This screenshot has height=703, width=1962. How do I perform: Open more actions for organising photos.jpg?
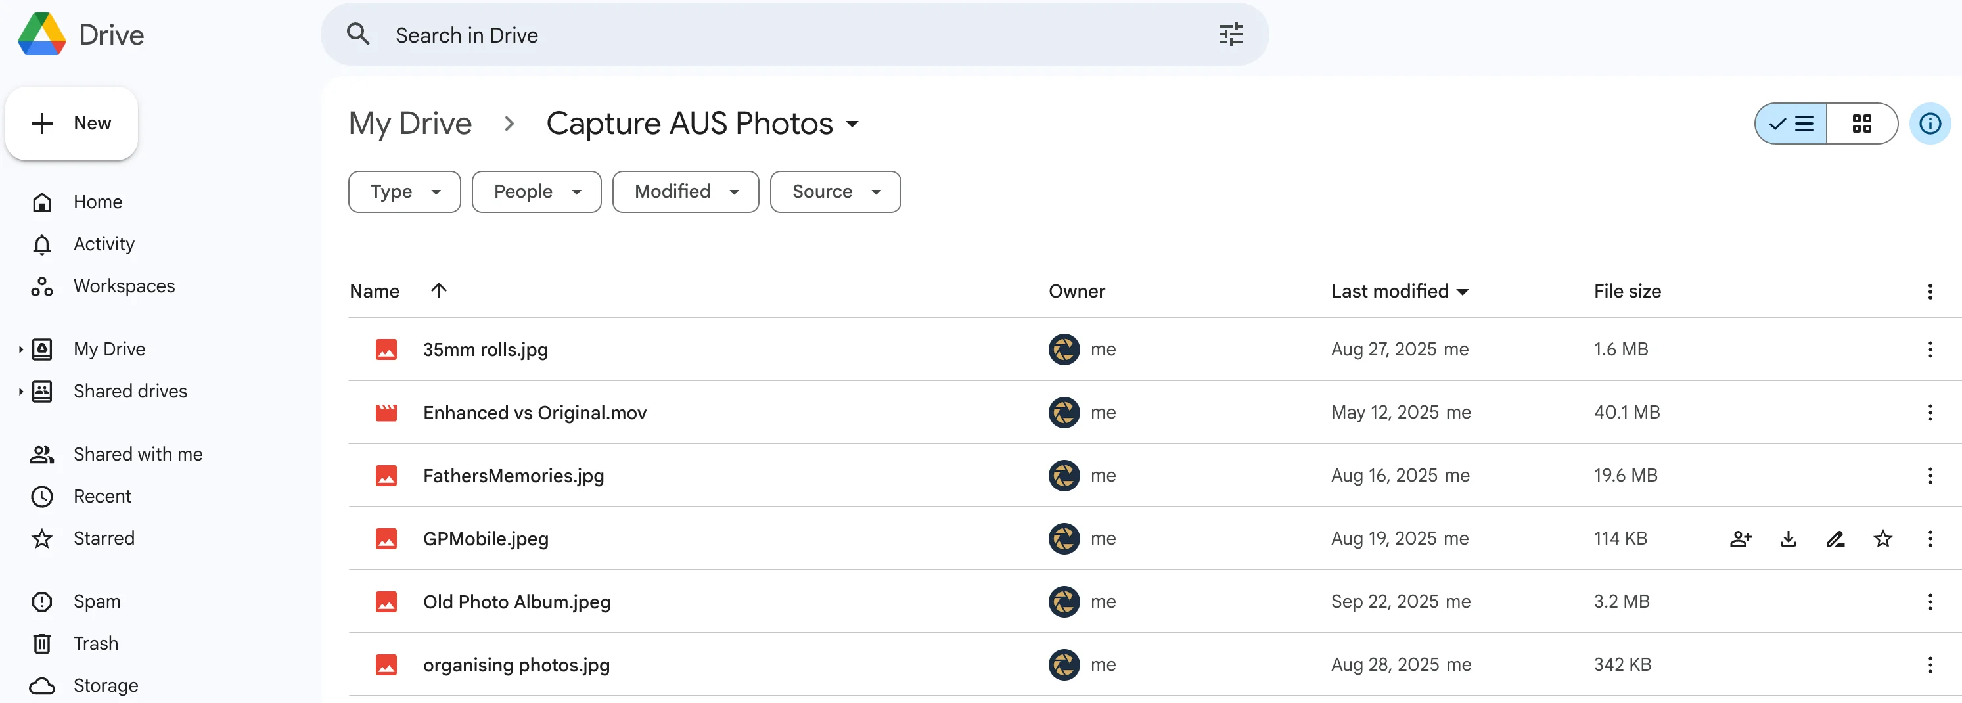(1930, 665)
